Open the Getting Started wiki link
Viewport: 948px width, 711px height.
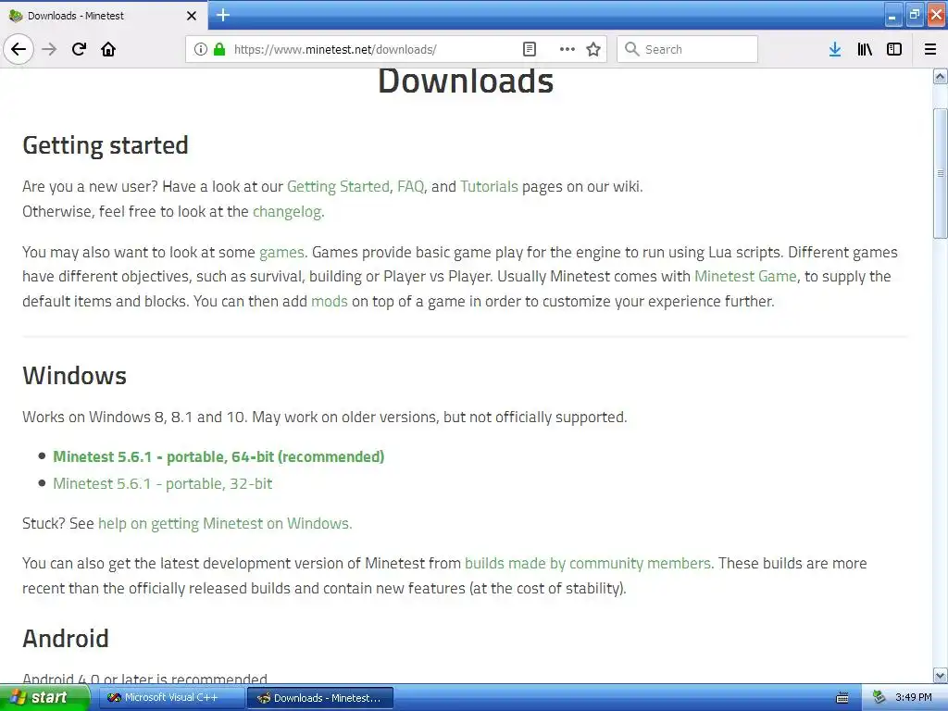[338, 186]
